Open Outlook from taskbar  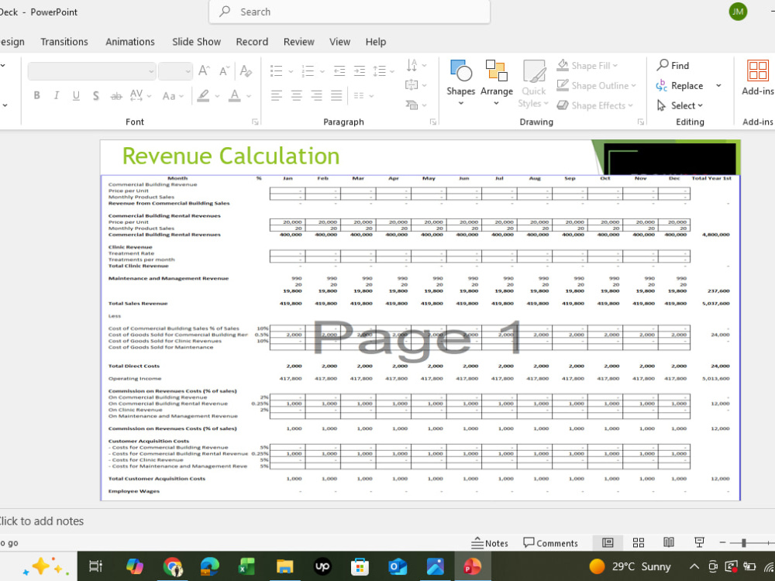pyautogui.click(x=397, y=566)
